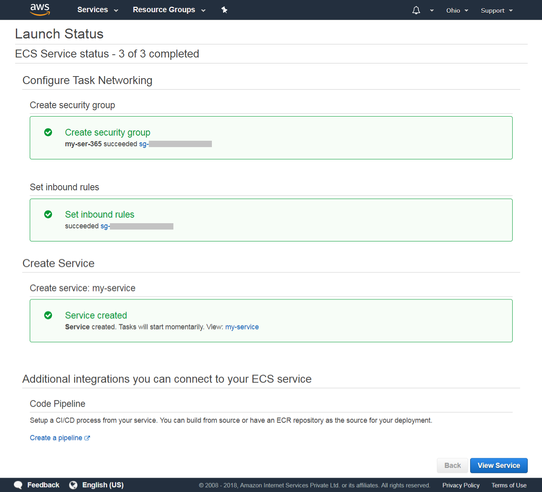Click the Create Service section heading
The height and width of the screenshot is (492, 542).
tap(58, 263)
